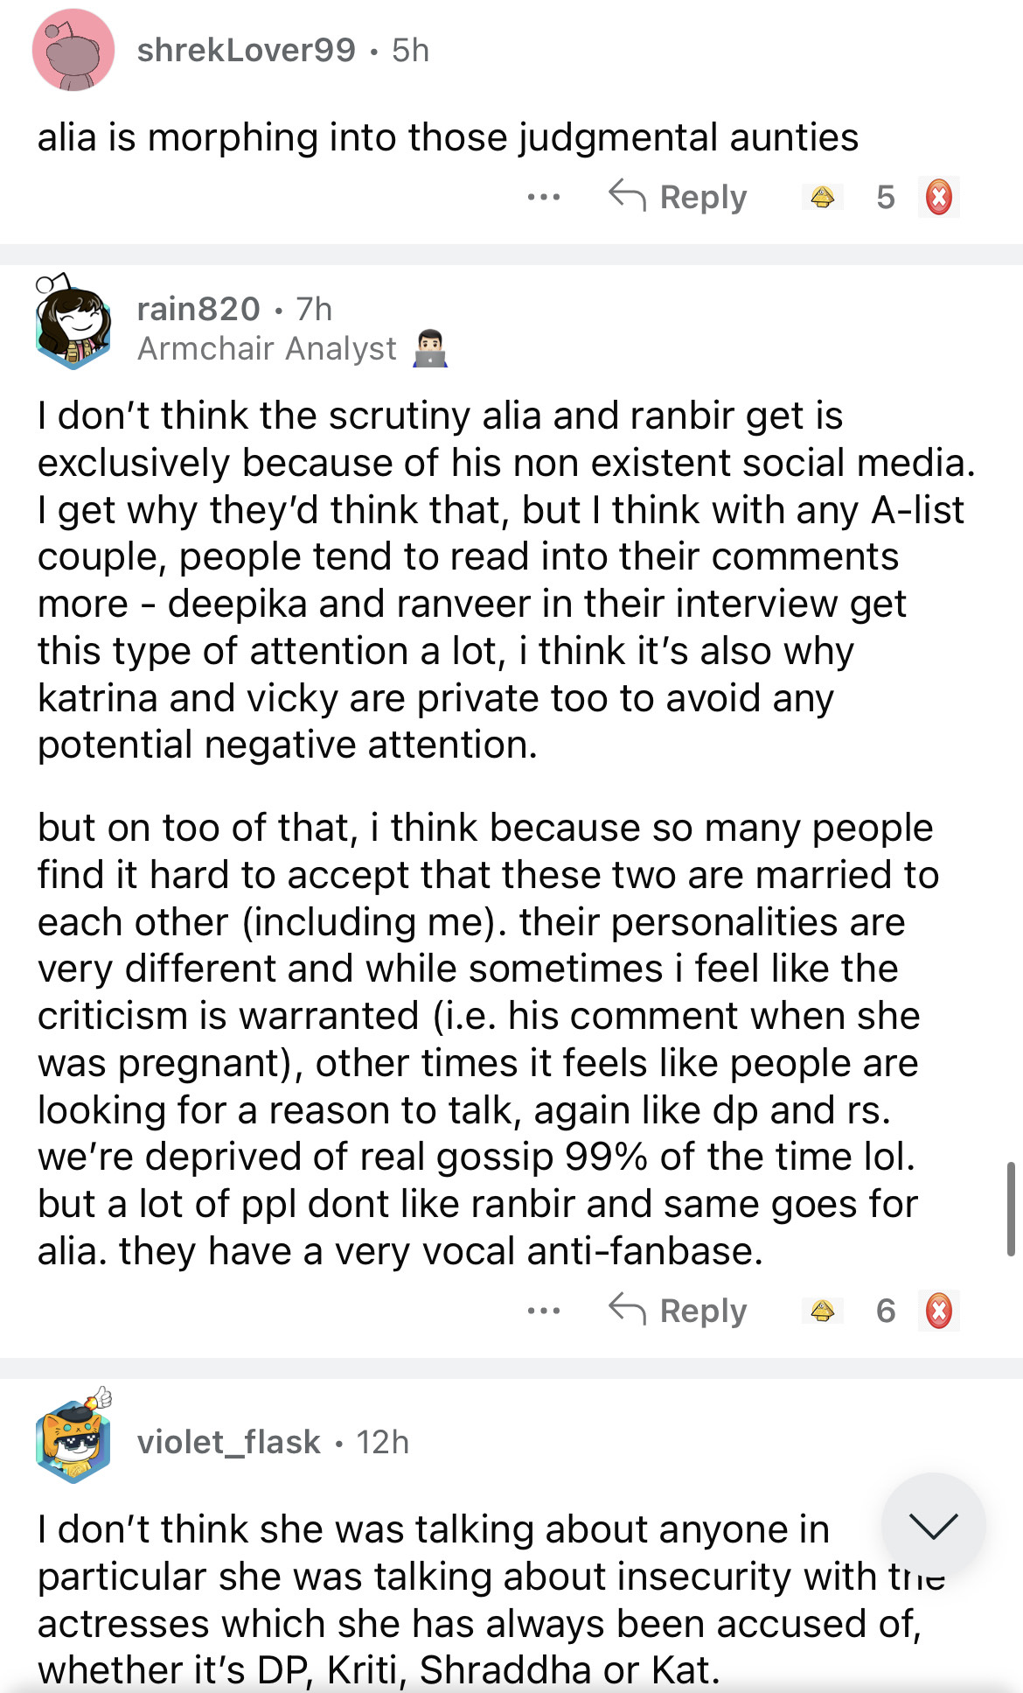Screen dimensions: 1023x1693
Task: Downvote shrekLover99's comment
Action: pyautogui.click(x=938, y=197)
